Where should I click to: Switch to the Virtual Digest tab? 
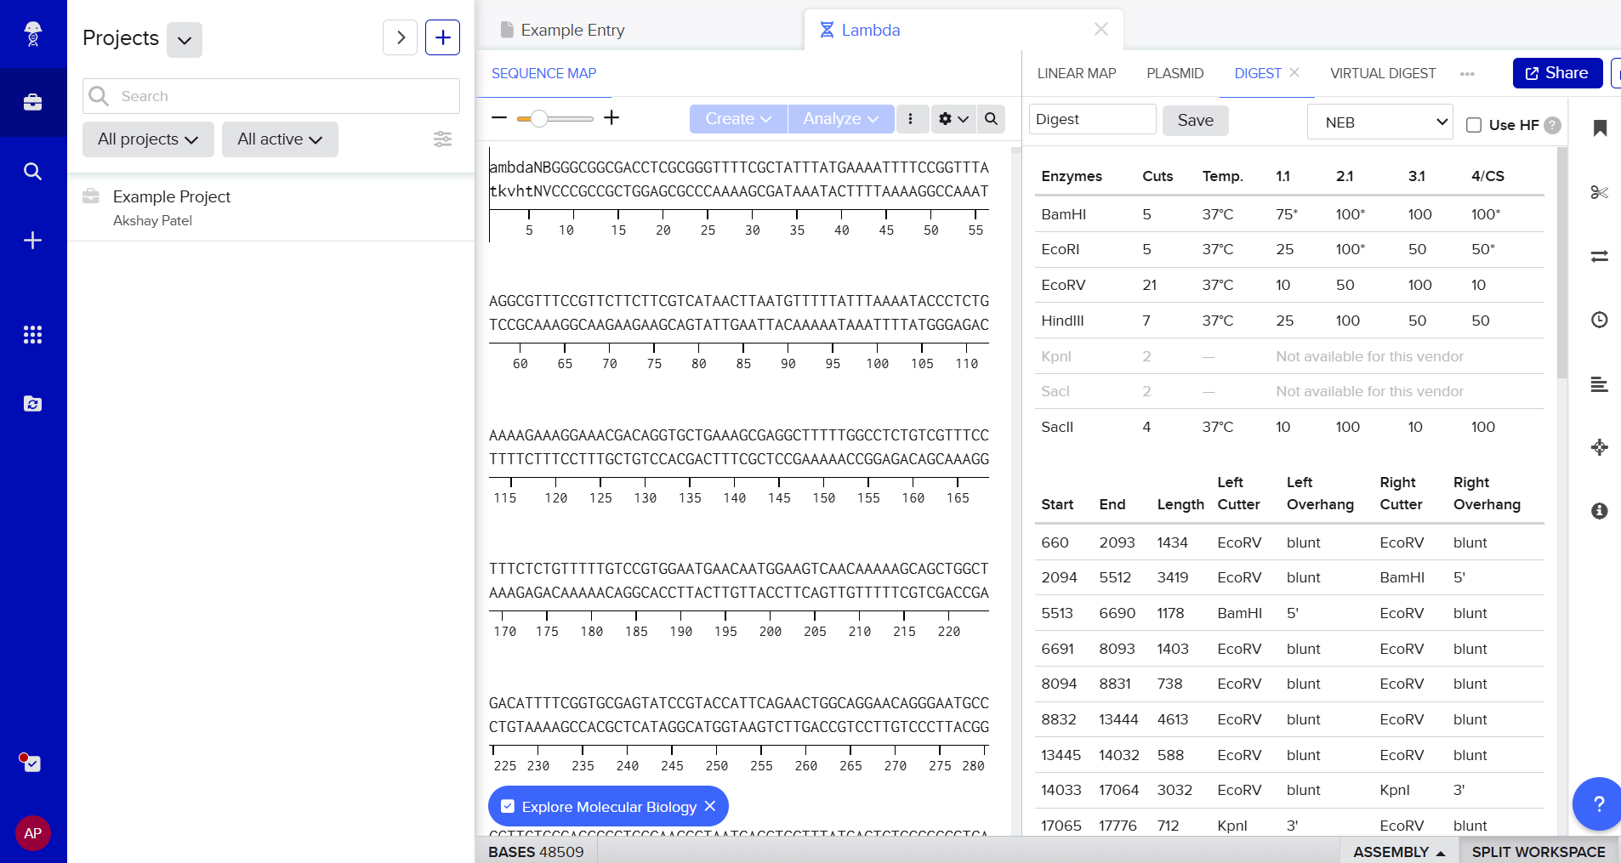click(x=1382, y=73)
